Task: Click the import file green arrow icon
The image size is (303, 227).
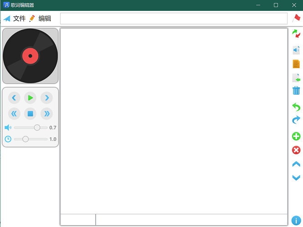Action: click(296, 78)
